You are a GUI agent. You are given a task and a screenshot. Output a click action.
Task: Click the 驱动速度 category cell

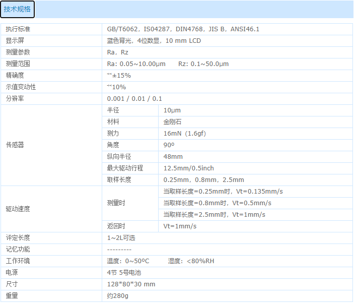(18, 209)
